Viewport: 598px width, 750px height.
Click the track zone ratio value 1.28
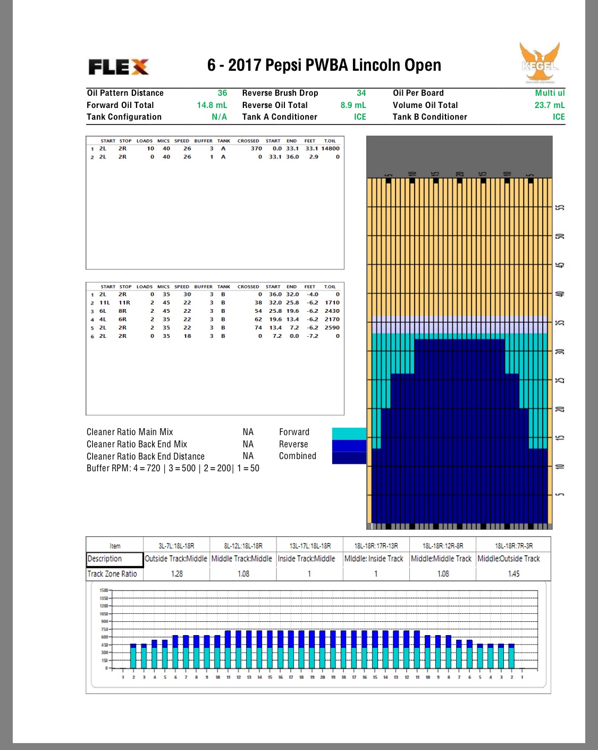pyautogui.click(x=177, y=574)
